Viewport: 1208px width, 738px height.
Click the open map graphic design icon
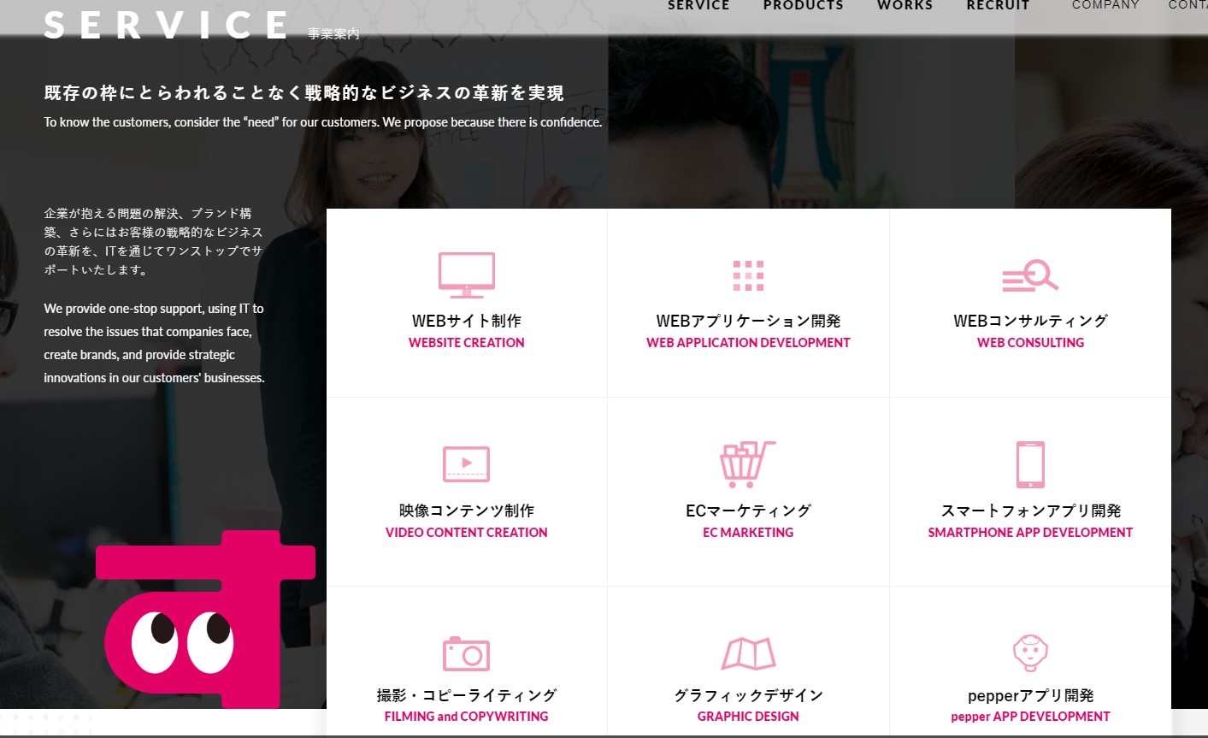click(x=748, y=654)
